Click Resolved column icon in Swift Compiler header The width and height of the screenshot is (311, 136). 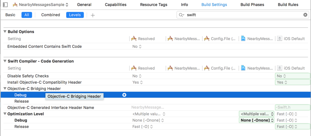(x=134, y=68)
